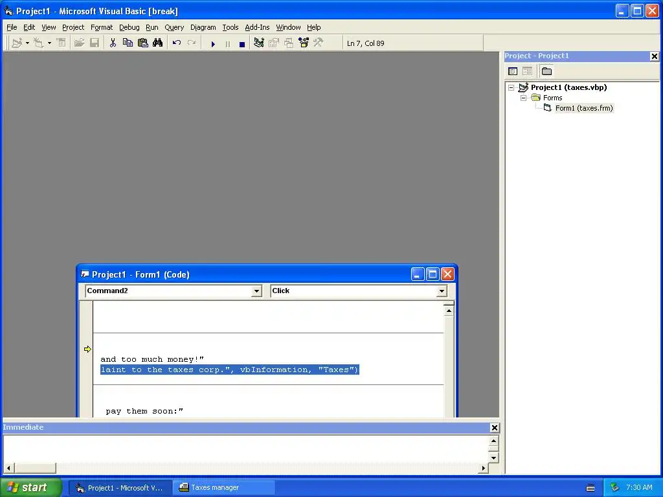Open the Add-Ins menu
This screenshot has height=497, width=663.
[x=257, y=27]
